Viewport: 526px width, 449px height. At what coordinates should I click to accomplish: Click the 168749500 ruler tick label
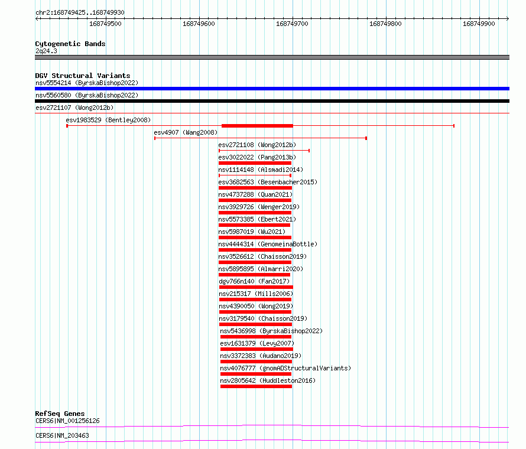click(x=105, y=24)
